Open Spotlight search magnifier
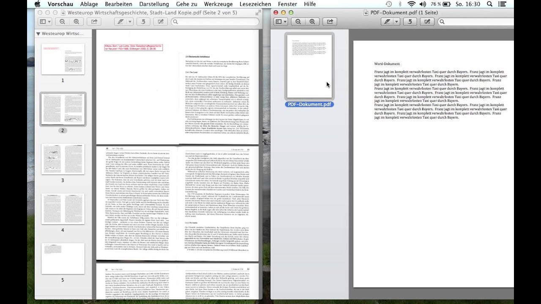541x304 pixels. (490, 4)
